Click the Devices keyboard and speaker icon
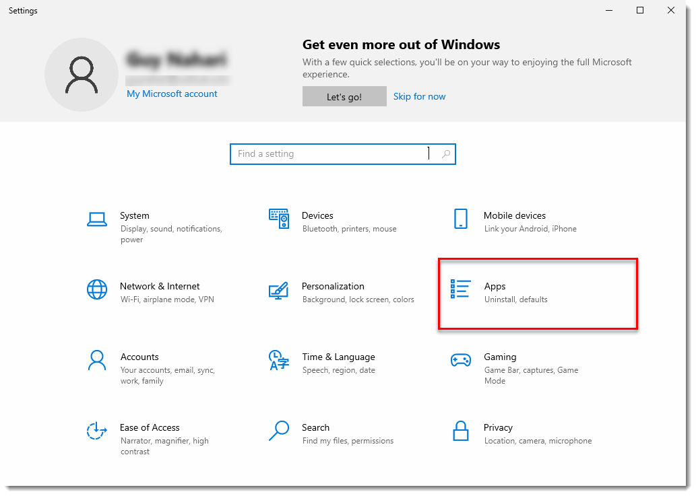 pos(279,219)
